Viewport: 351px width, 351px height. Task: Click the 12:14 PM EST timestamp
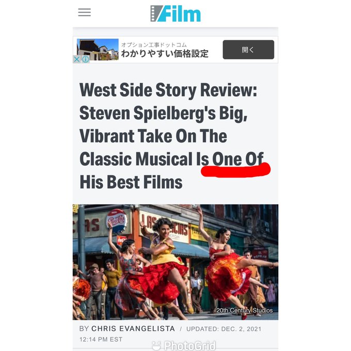101,339
